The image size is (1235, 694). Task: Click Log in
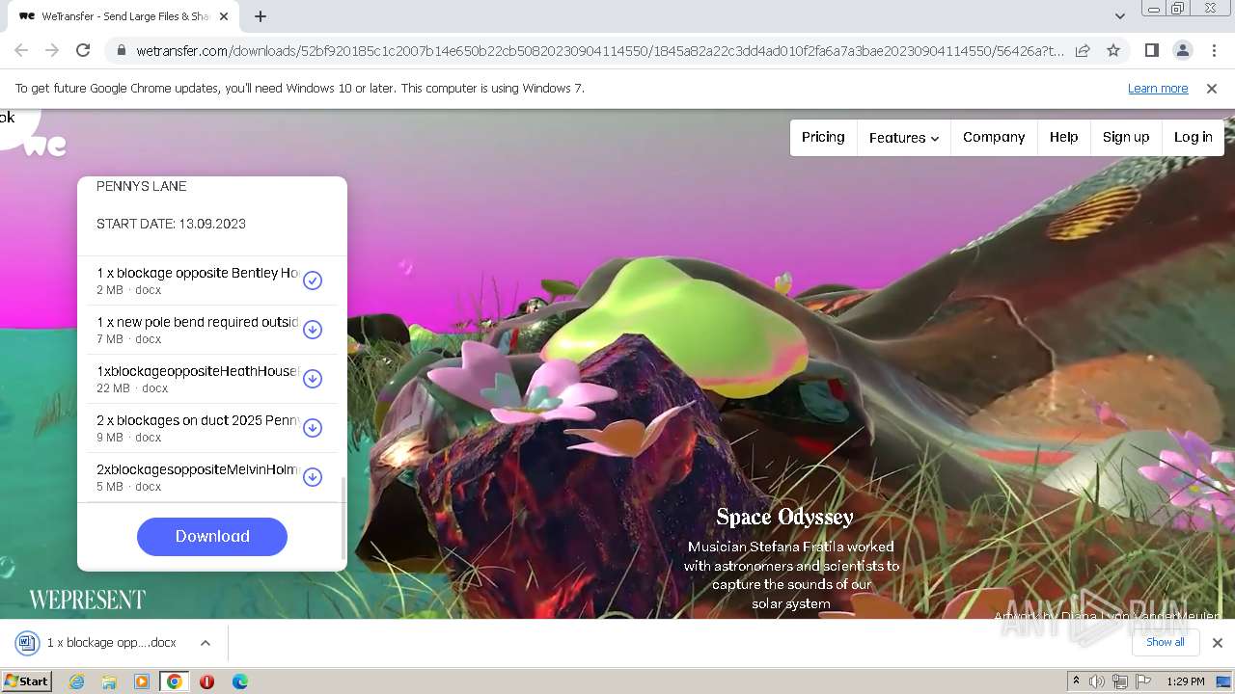pyautogui.click(x=1194, y=138)
